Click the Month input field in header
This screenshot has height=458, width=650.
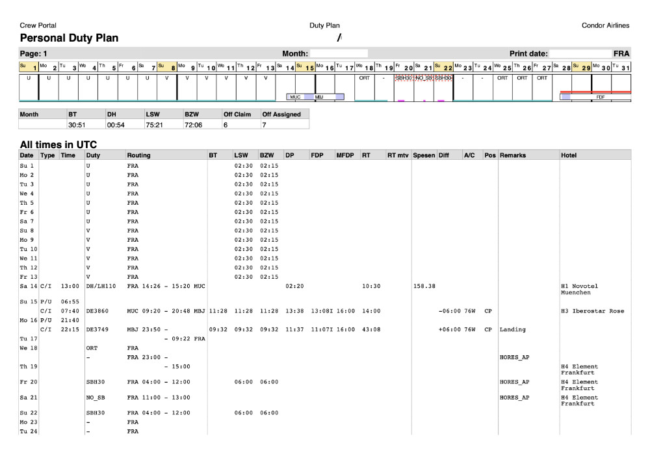click(339, 53)
